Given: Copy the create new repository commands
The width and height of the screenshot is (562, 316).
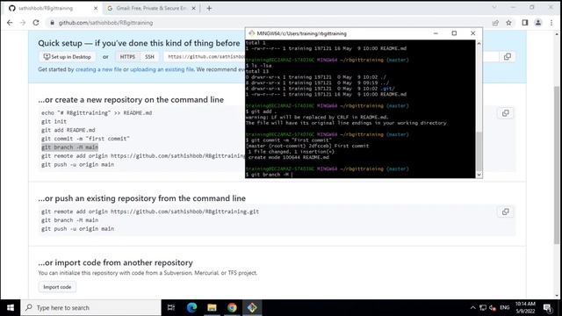Looking at the screenshot, I should pyautogui.click(x=506, y=113).
